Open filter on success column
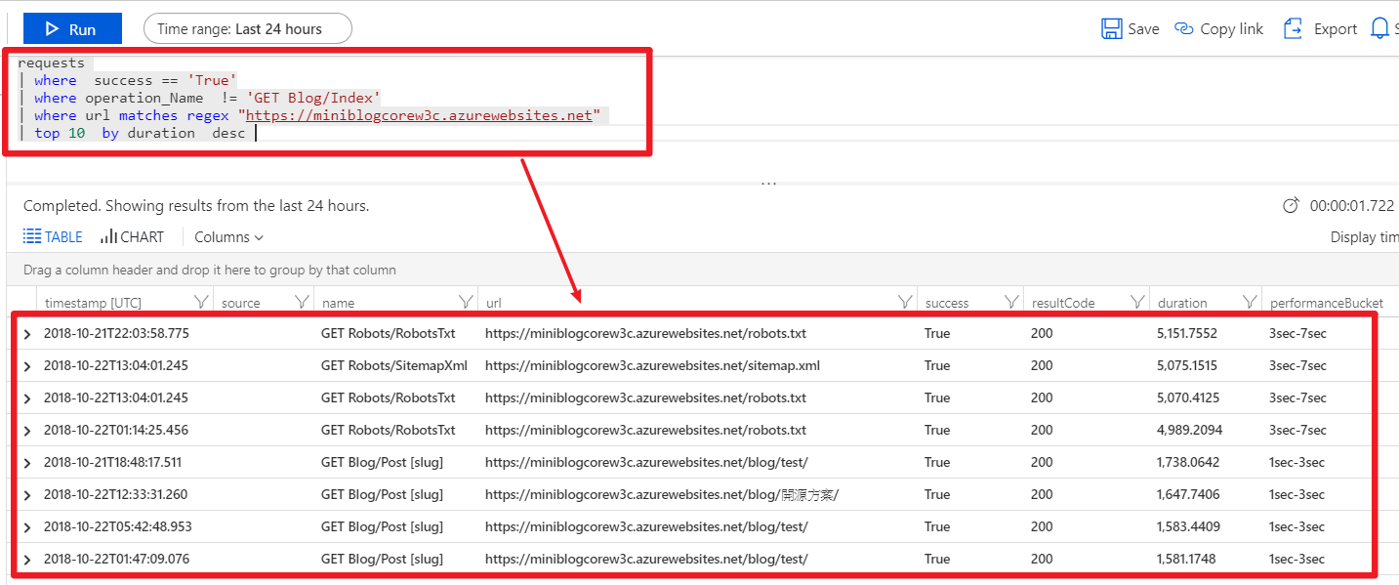1399x585 pixels. (1011, 302)
